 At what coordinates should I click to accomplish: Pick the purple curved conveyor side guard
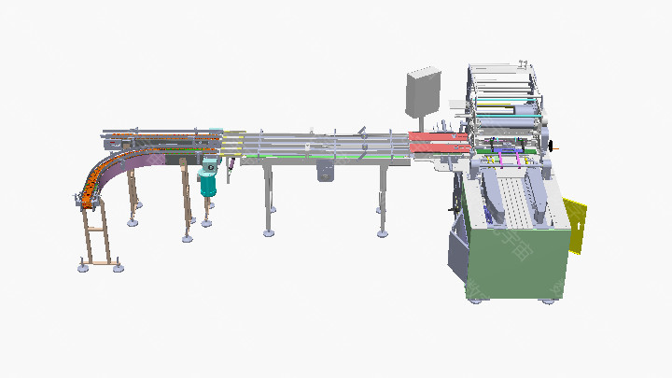click(x=131, y=168)
